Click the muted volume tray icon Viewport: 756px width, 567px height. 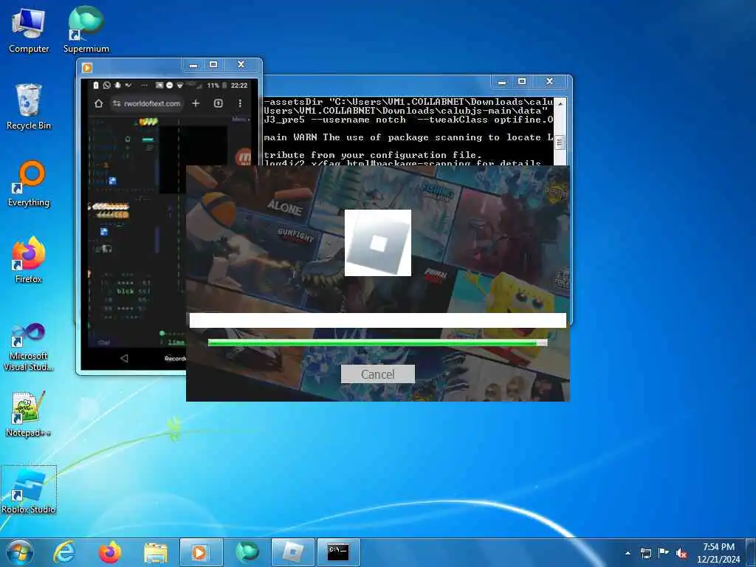pos(681,553)
